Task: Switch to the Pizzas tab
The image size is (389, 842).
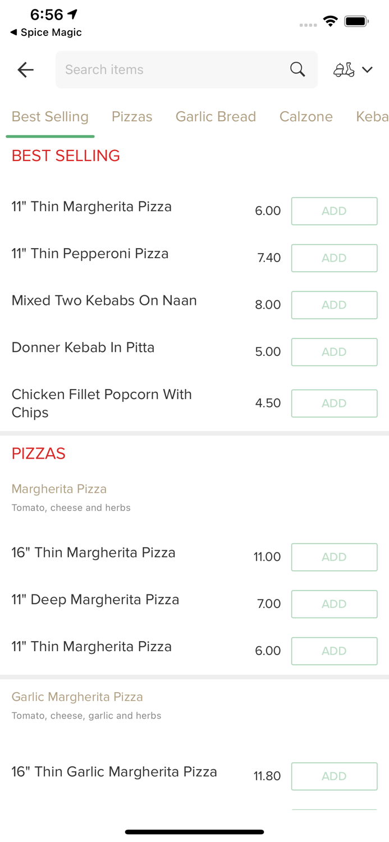Action: pos(132,117)
